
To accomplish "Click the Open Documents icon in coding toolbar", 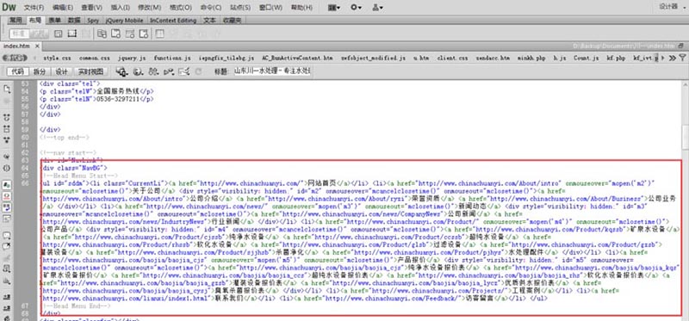I will pos(7,90).
